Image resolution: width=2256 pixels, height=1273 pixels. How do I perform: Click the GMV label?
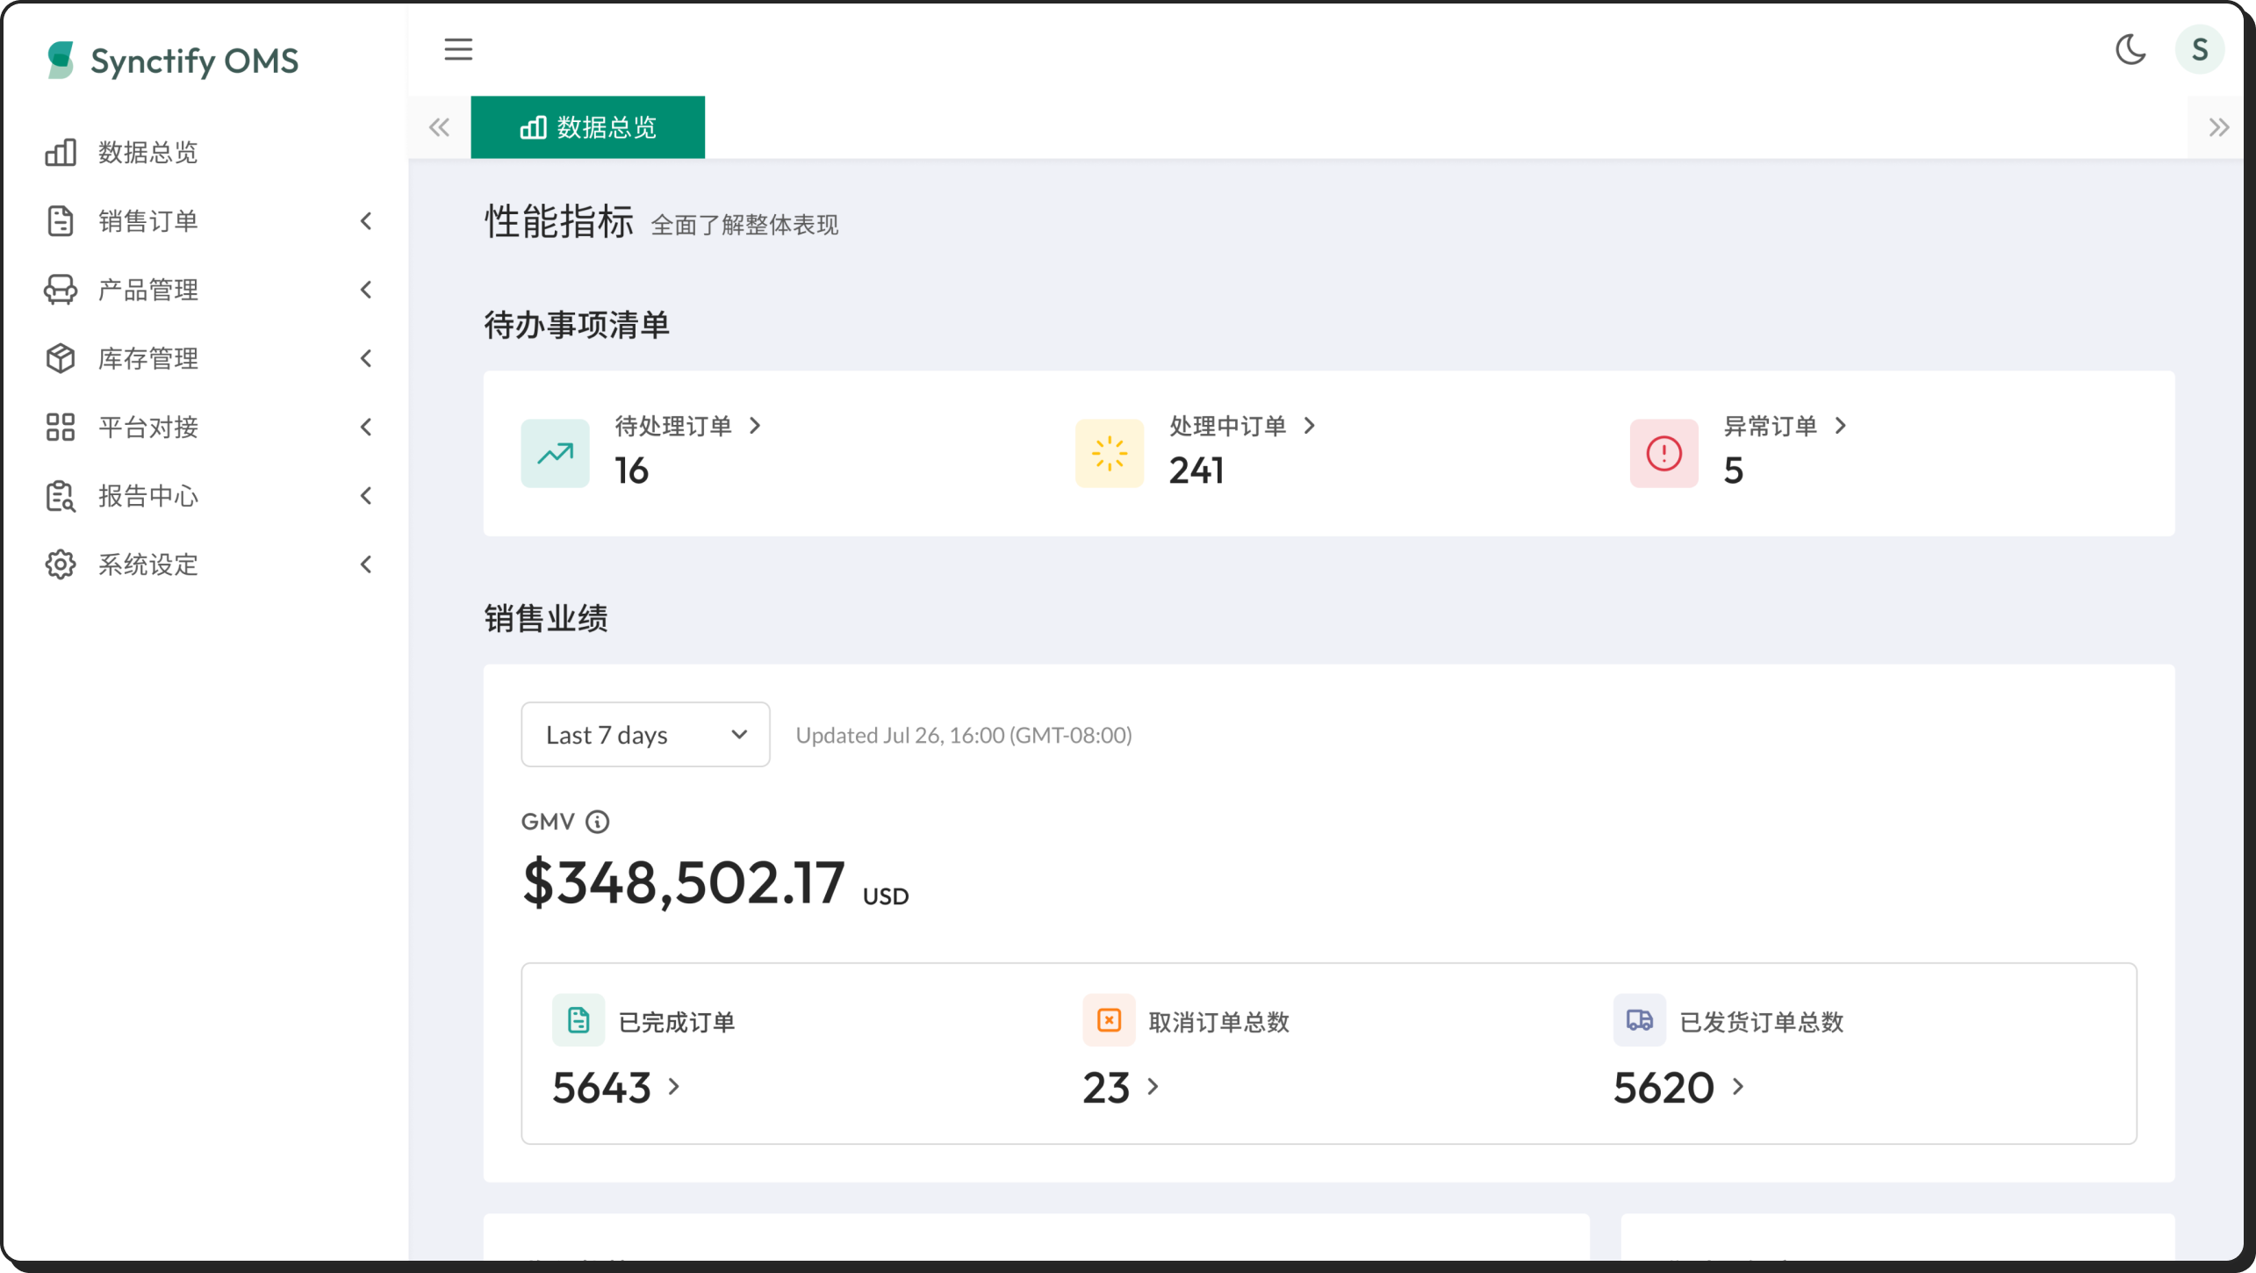pyautogui.click(x=548, y=822)
